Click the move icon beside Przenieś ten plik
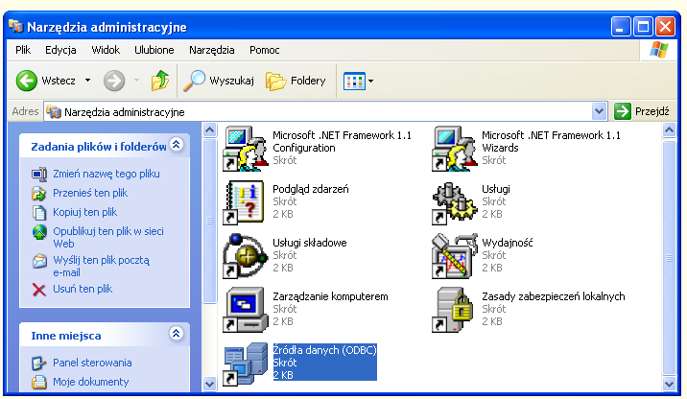The width and height of the screenshot is (687, 399). click(x=39, y=193)
